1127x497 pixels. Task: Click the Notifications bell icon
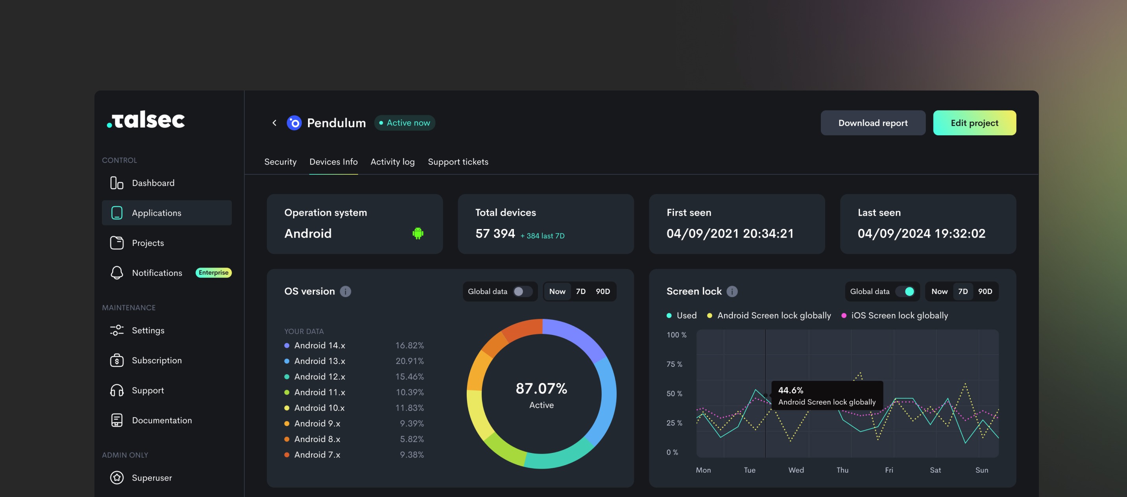[116, 273]
